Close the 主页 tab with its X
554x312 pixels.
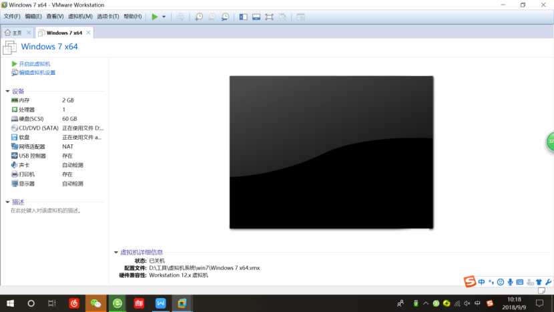pos(29,33)
